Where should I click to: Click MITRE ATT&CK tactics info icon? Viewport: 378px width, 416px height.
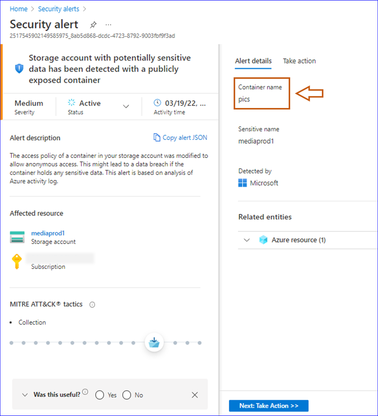92,305
